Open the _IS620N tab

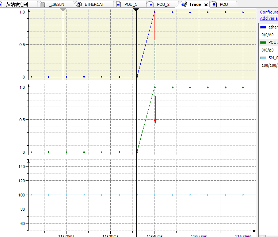pos(57,4)
